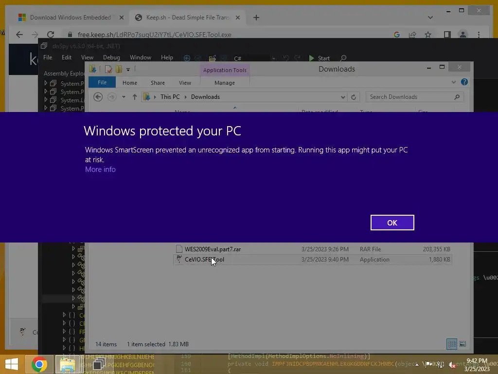Expand the FF namespace node in dnSpy tree
The height and width of the screenshot is (374, 498).
[65, 331]
